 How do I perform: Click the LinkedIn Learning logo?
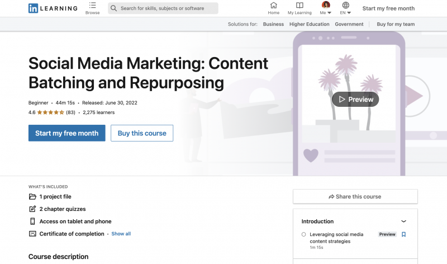[x=53, y=8]
